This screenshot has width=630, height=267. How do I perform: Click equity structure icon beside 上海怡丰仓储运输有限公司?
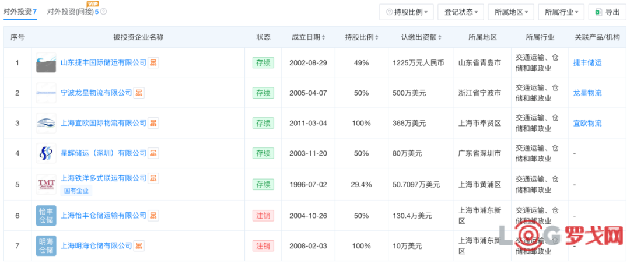tap(153, 215)
